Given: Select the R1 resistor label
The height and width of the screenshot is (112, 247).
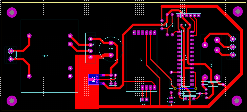Looking at the screenshot, I should coord(172,83).
